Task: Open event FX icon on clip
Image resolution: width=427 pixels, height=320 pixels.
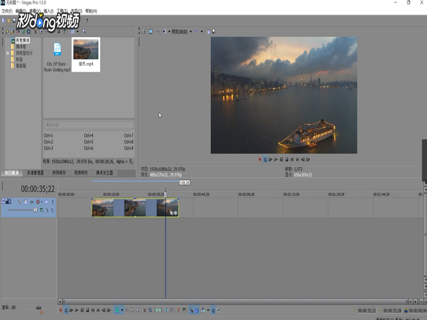Action: coord(176,213)
